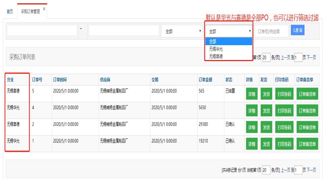Image resolution: width=323 pixels, height=180 pixels.
Task: Open 详情 for order 1
Action: pyautogui.click(x=252, y=144)
